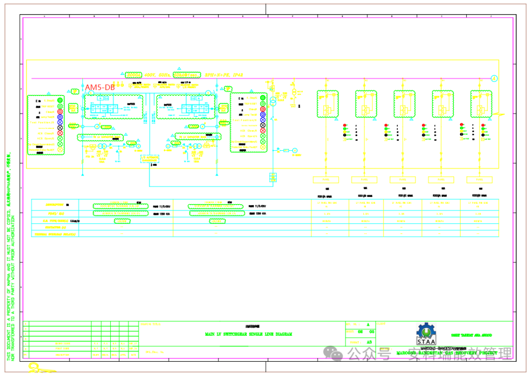Click the THERMAL OVERLOAD RELAY(A) row header
The image size is (529, 375).
pos(55,234)
